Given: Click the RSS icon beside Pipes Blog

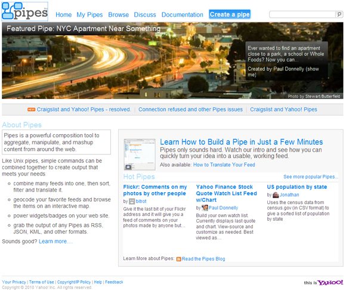Looking at the screenshot, I should coord(178,259).
